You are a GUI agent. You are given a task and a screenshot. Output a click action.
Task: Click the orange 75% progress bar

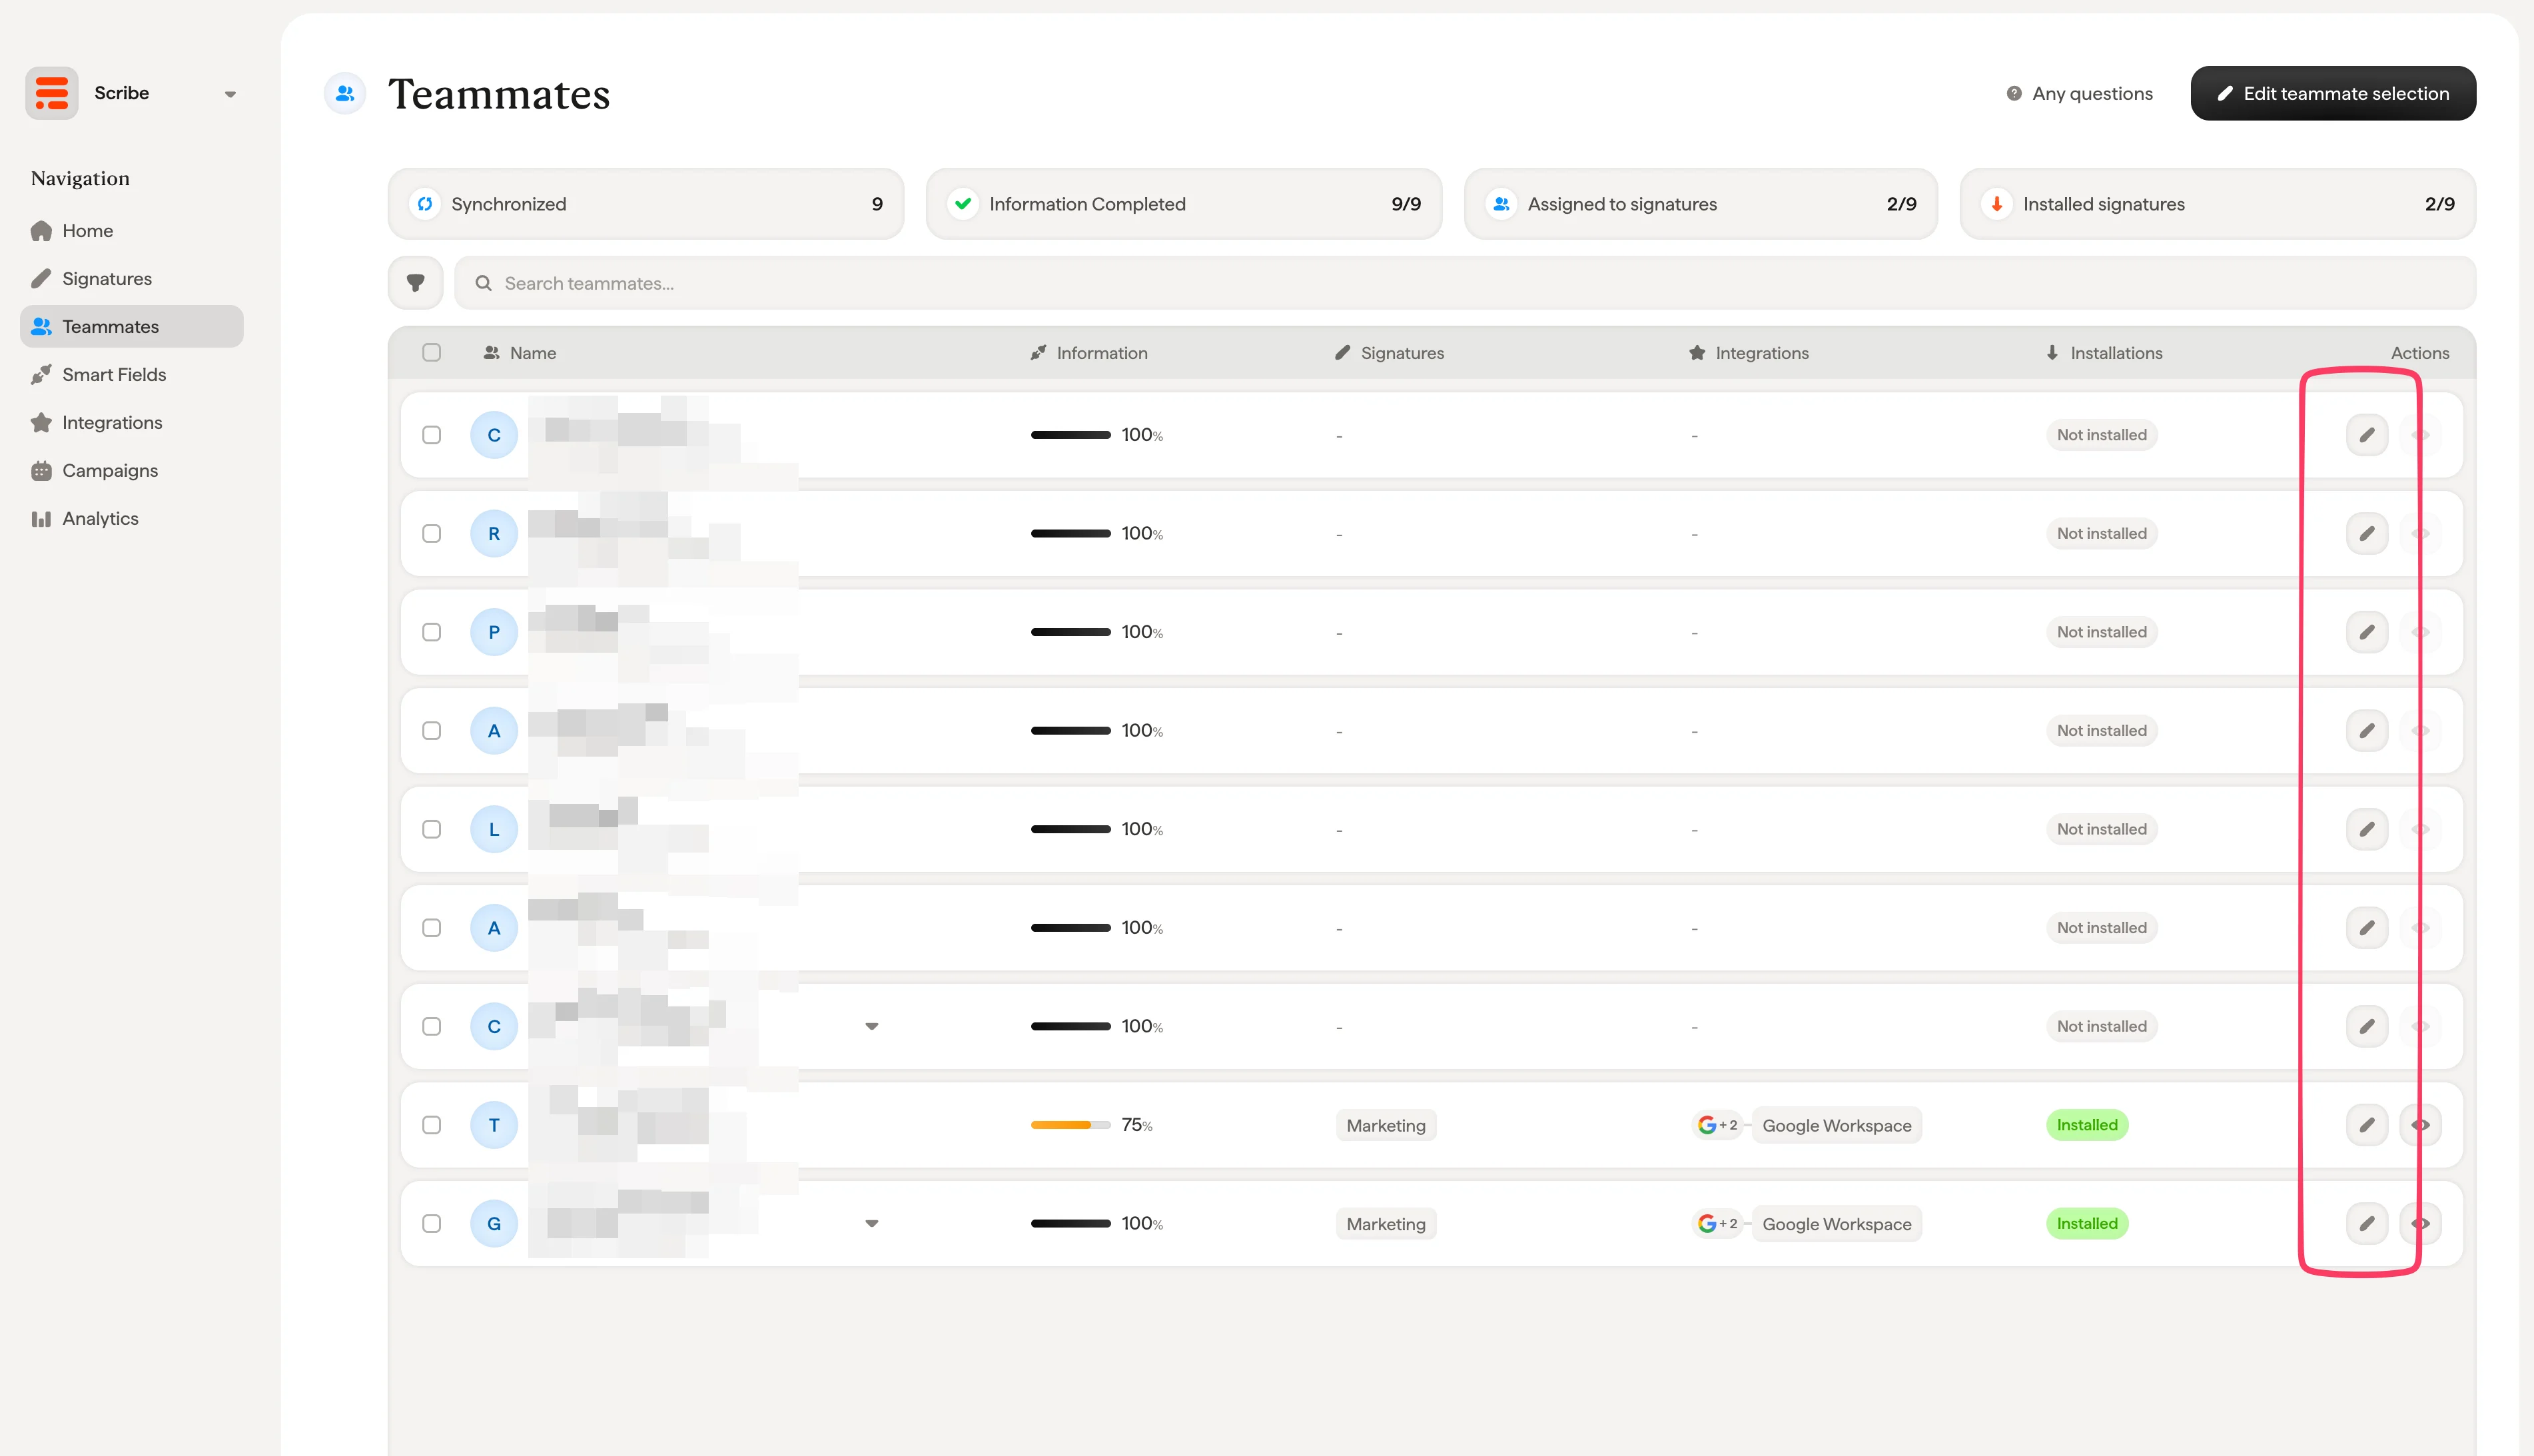pyautogui.click(x=1070, y=1125)
